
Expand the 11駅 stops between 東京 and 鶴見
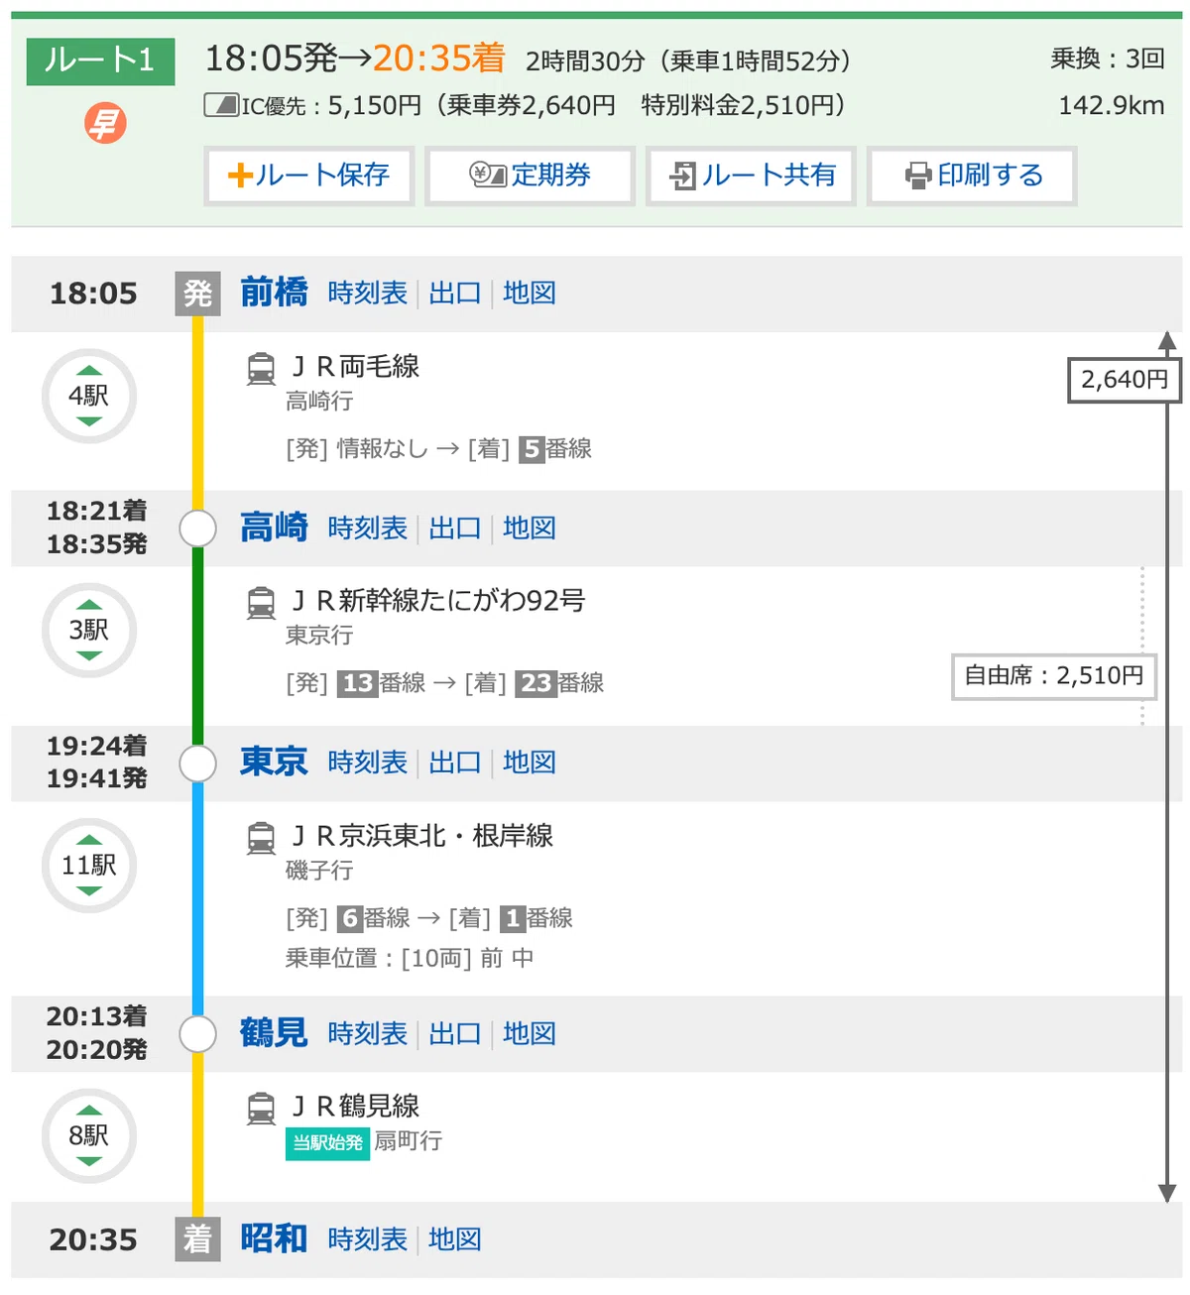point(89,865)
